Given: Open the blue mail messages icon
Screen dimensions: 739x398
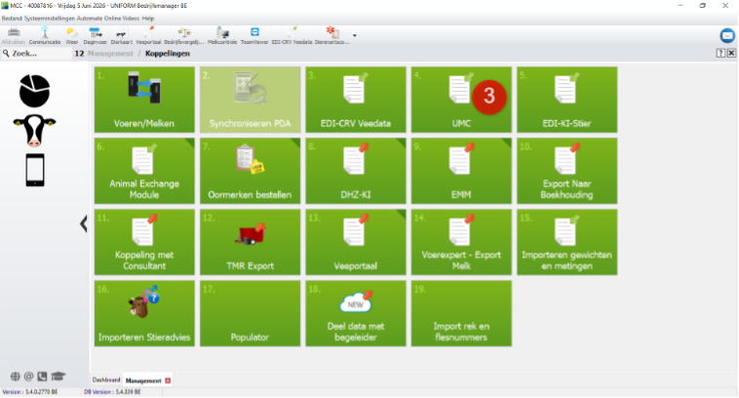Looking at the screenshot, I should [x=727, y=35].
